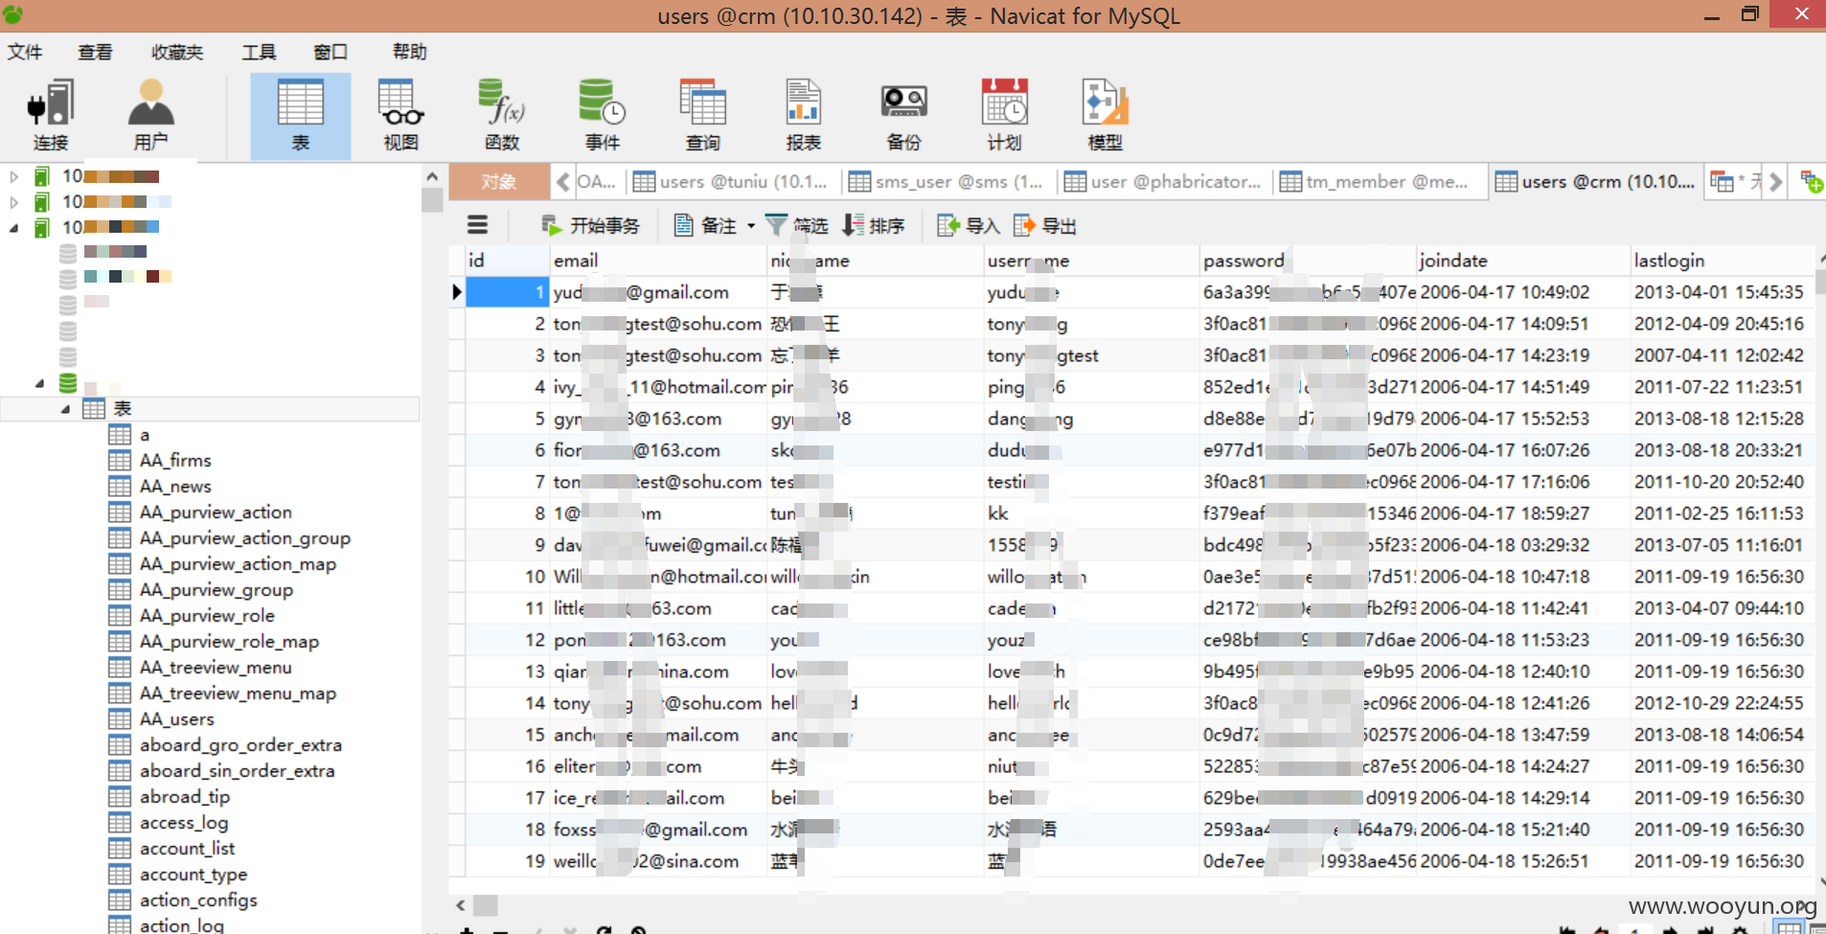Collapse the third connection tree node
1826x934 pixels.
coord(13,228)
